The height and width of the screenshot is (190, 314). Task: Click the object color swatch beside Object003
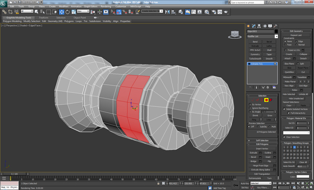coord(276,31)
